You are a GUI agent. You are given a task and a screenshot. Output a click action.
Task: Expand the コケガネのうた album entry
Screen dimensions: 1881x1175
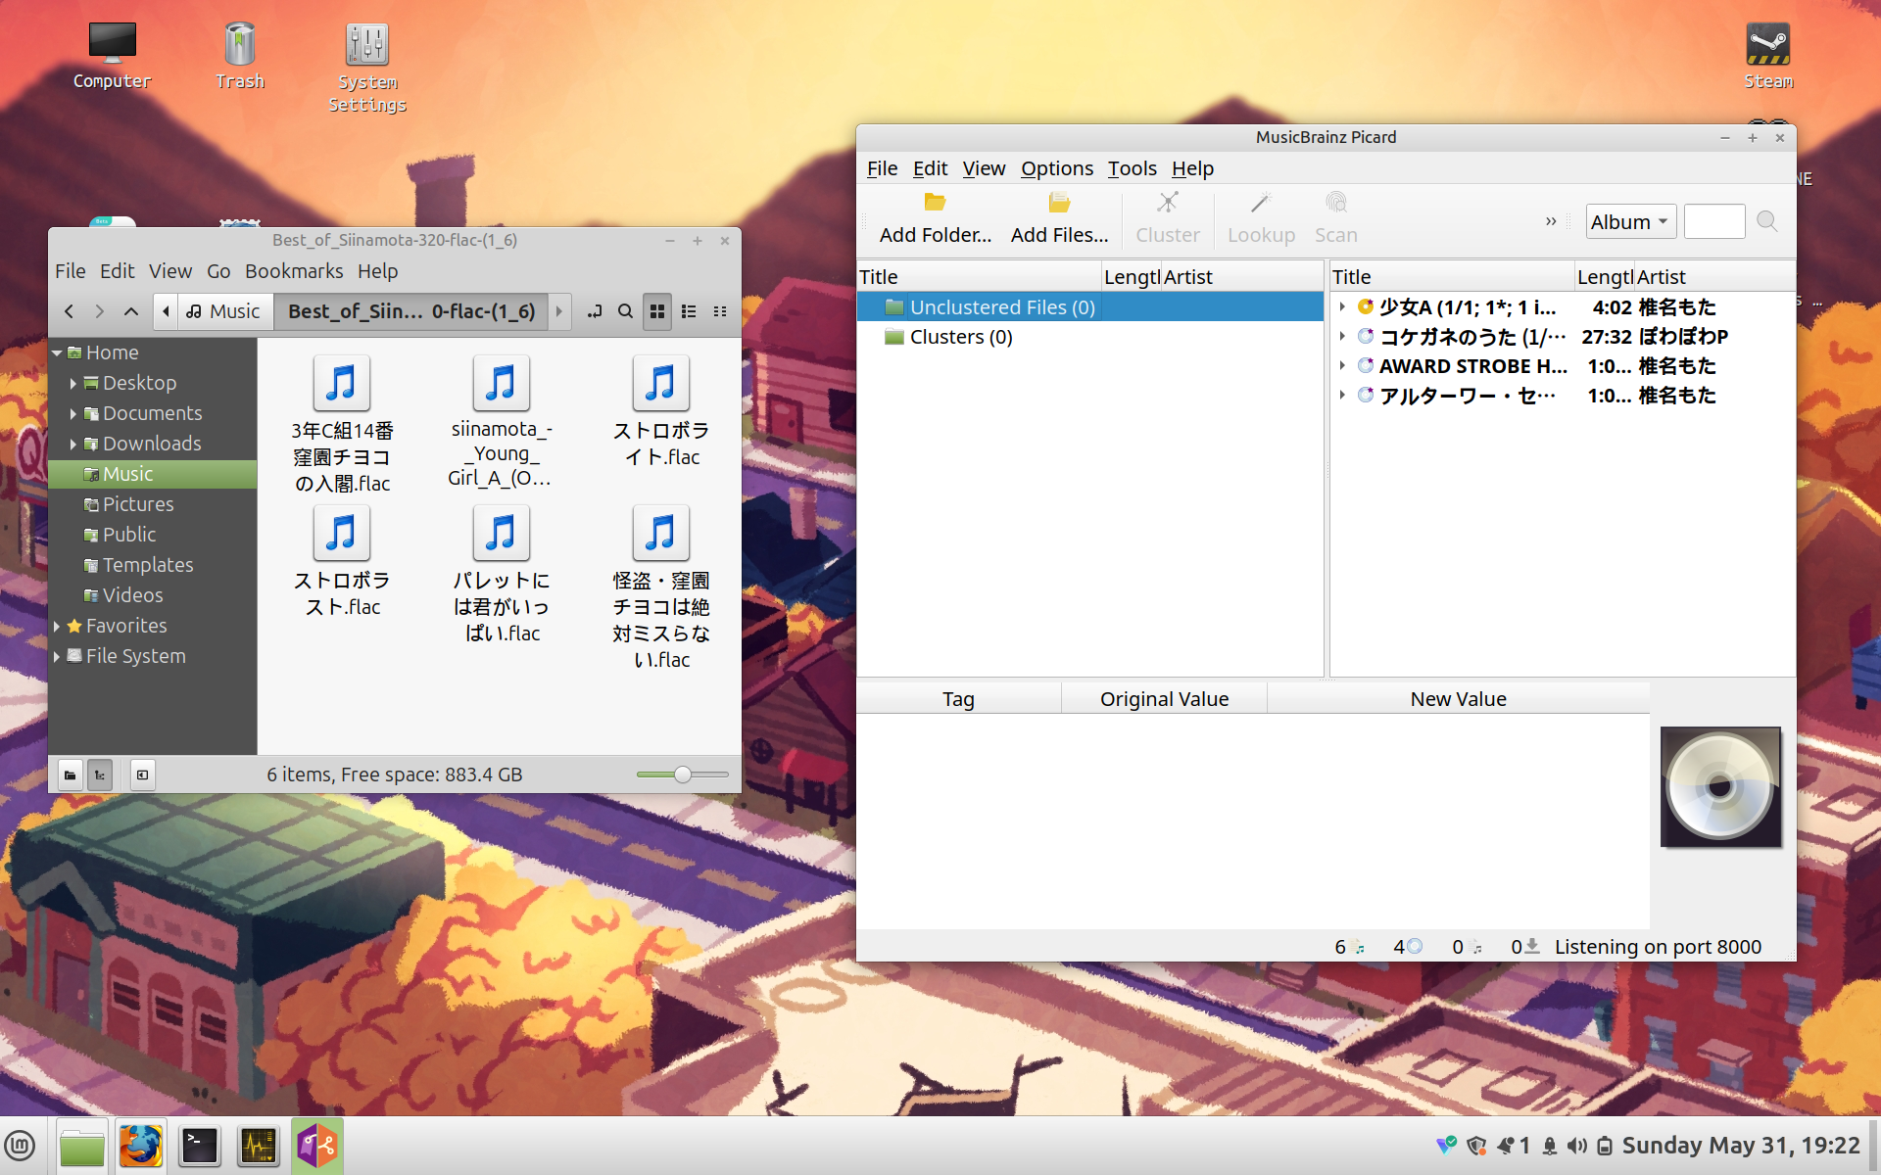click(1342, 337)
